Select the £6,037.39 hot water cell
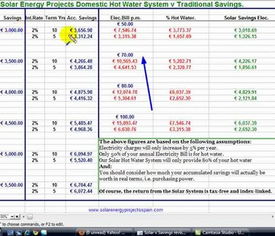Image resolution: width=275 pixels, height=236 pixels. click(x=180, y=92)
